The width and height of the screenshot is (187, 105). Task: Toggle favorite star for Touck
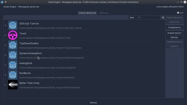click(x=5, y=35)
